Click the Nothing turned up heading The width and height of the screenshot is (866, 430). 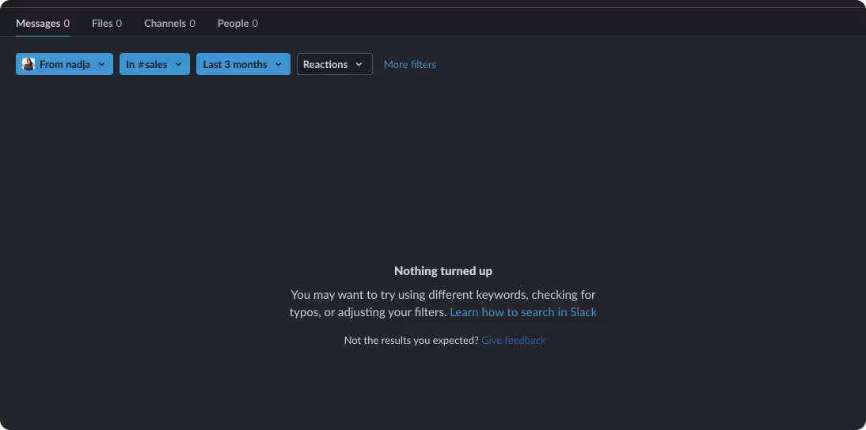point(443,270)
